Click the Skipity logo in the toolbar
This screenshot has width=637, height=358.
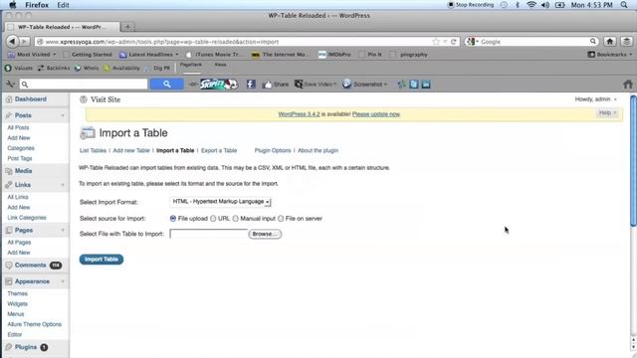pos(219,84)
